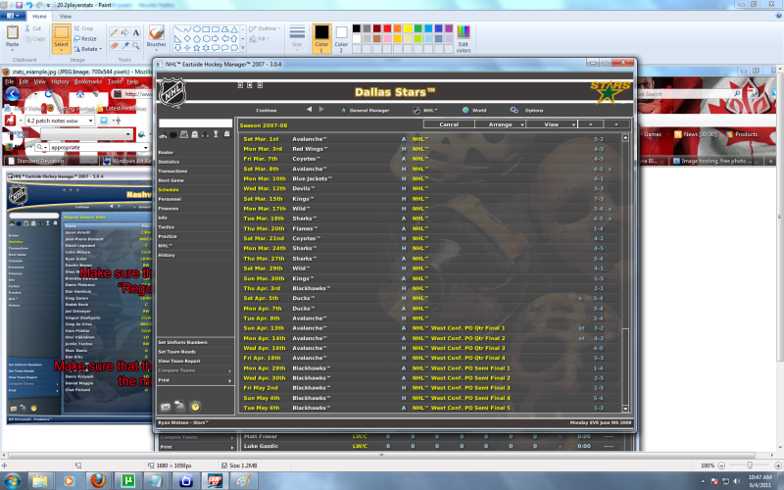Viewport: 784px width, 490px height.
Task: Click the Edit colors rainbow icon
Action: tap(464, 31)
